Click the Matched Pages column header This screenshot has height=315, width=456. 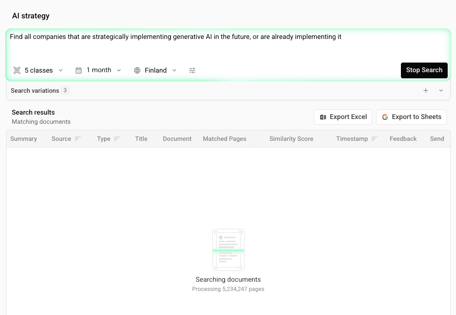click(x=225, y=139)
